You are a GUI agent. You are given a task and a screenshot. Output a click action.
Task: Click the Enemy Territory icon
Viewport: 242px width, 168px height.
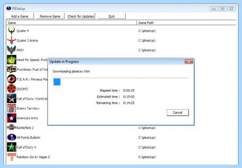tap(12, 108)
